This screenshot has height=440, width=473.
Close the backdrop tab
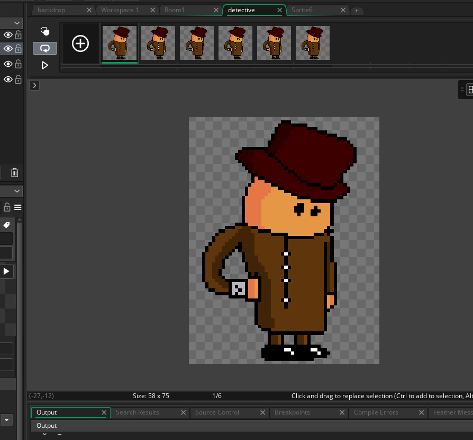[x=88, y=10]
